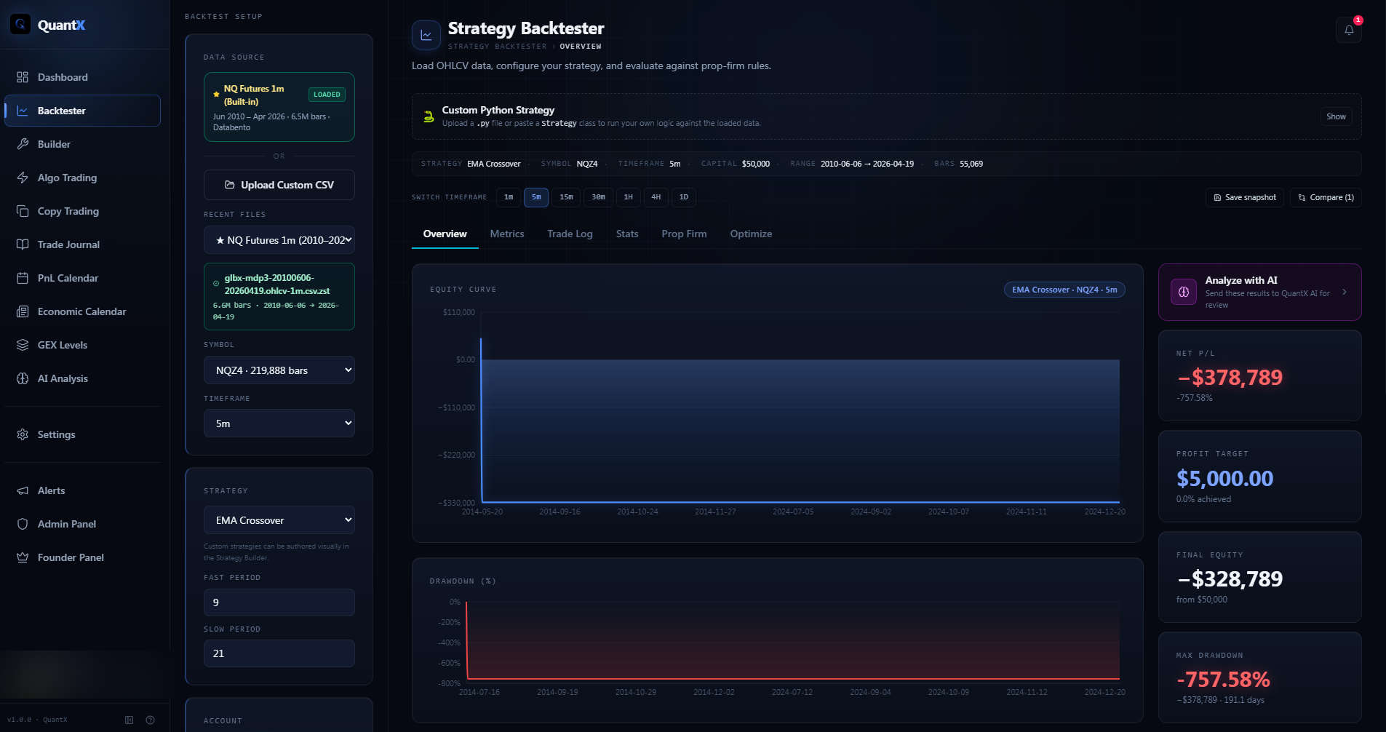Click the help question mark icon

click(x=150, y=720)
